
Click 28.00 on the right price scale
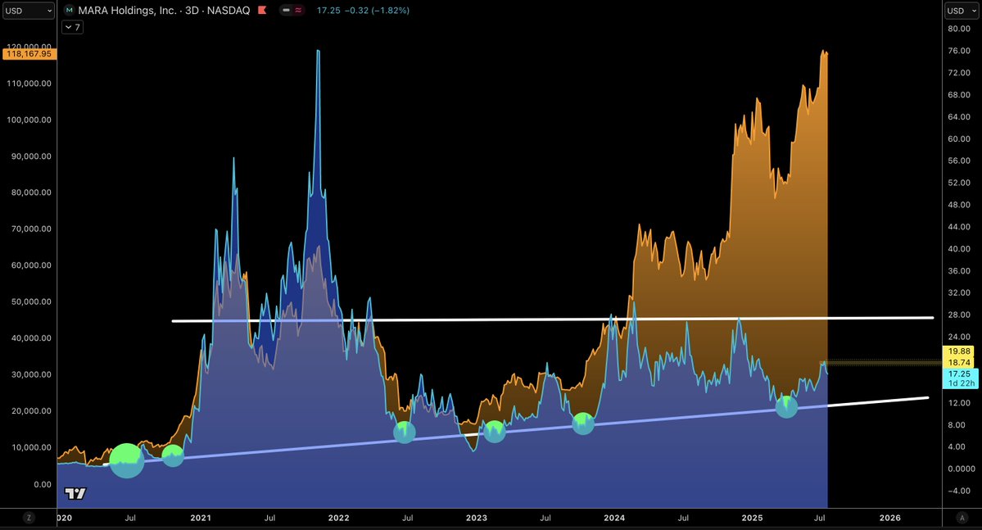point(959,315)
